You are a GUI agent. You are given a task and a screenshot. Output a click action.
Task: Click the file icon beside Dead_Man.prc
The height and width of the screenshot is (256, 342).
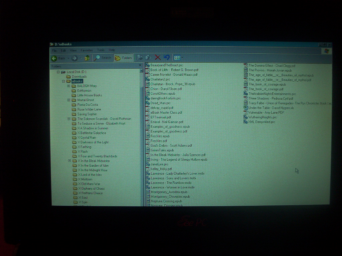(x=148, y=103)
